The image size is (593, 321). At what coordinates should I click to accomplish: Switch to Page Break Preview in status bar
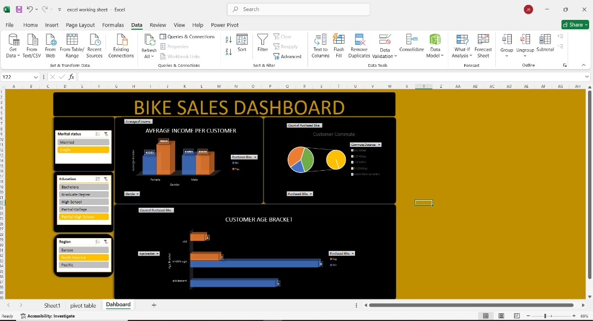pos(517,315)
